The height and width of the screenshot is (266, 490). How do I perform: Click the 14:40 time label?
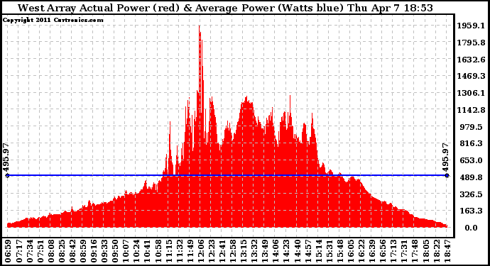pos(297,251)
